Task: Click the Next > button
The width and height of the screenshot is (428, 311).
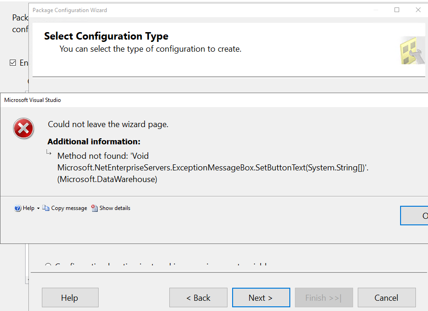Action: point(261,297)
